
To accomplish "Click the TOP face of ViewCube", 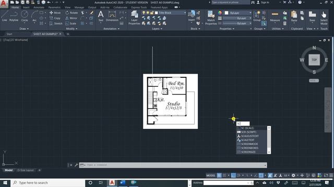I will pyautogui.click(x=314, y=60).
